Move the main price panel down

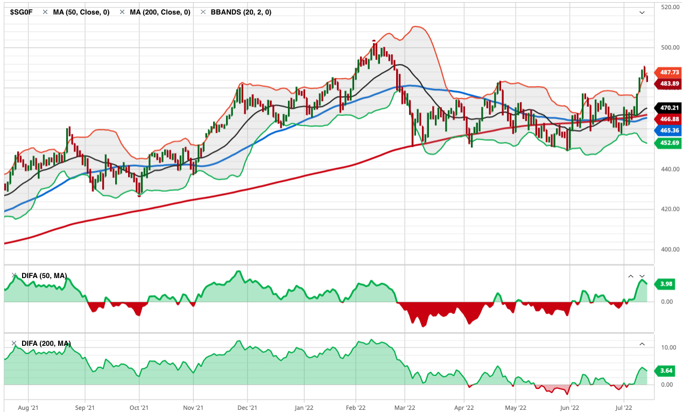(x=642, y=12)
